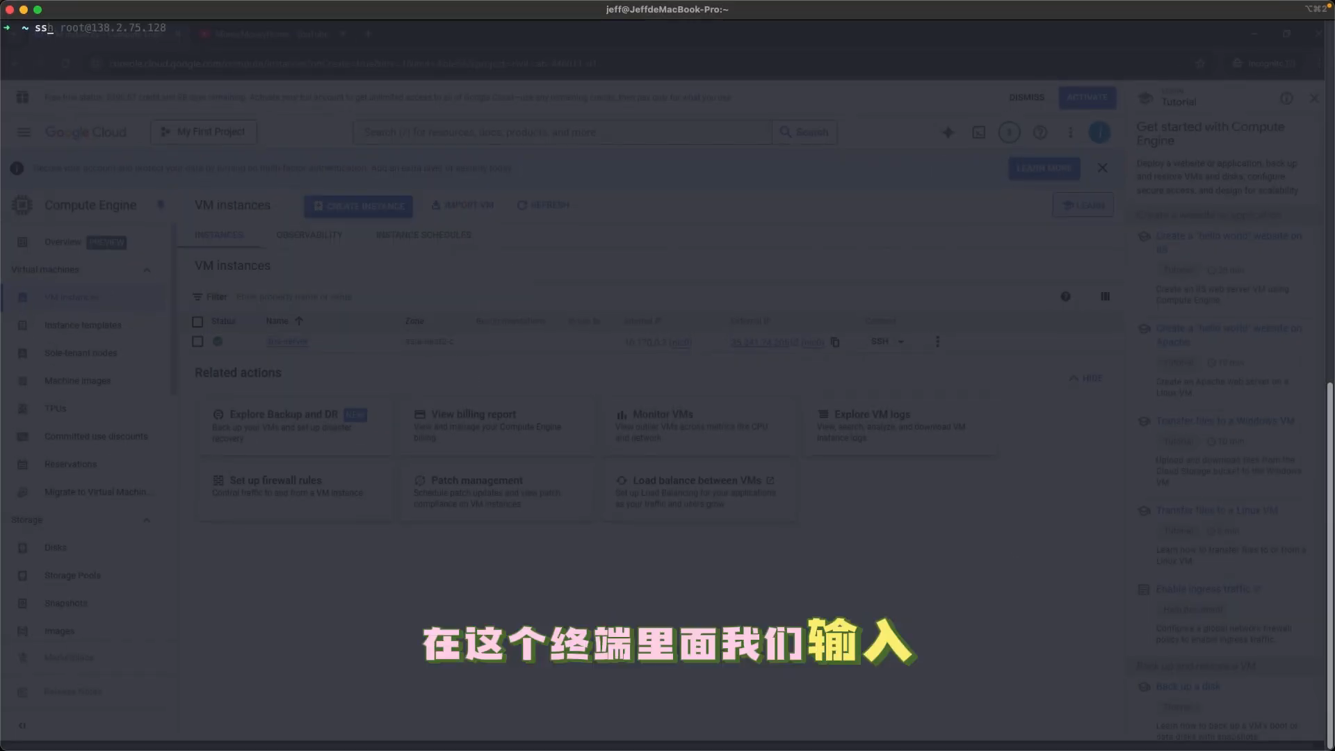The image size is (1335, 751).
Task: Hide the Related actions section
Action: click(1085, 378)
